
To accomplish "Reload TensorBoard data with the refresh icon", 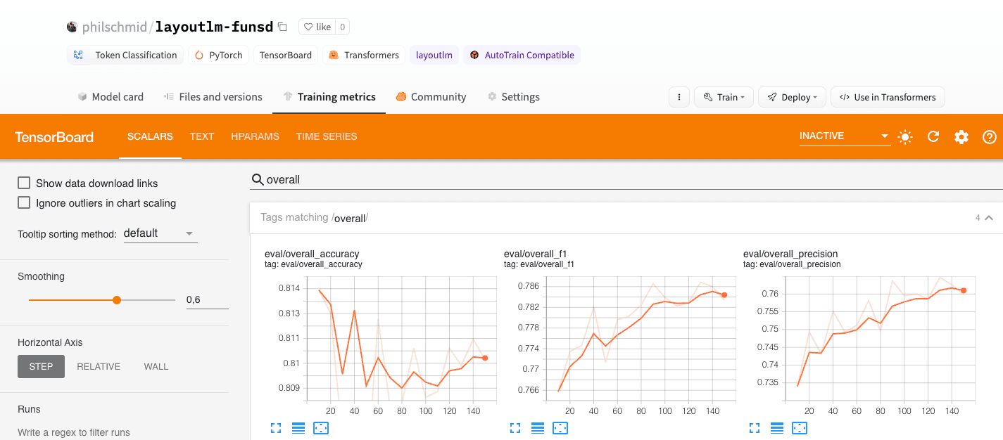I will point(933,136).
